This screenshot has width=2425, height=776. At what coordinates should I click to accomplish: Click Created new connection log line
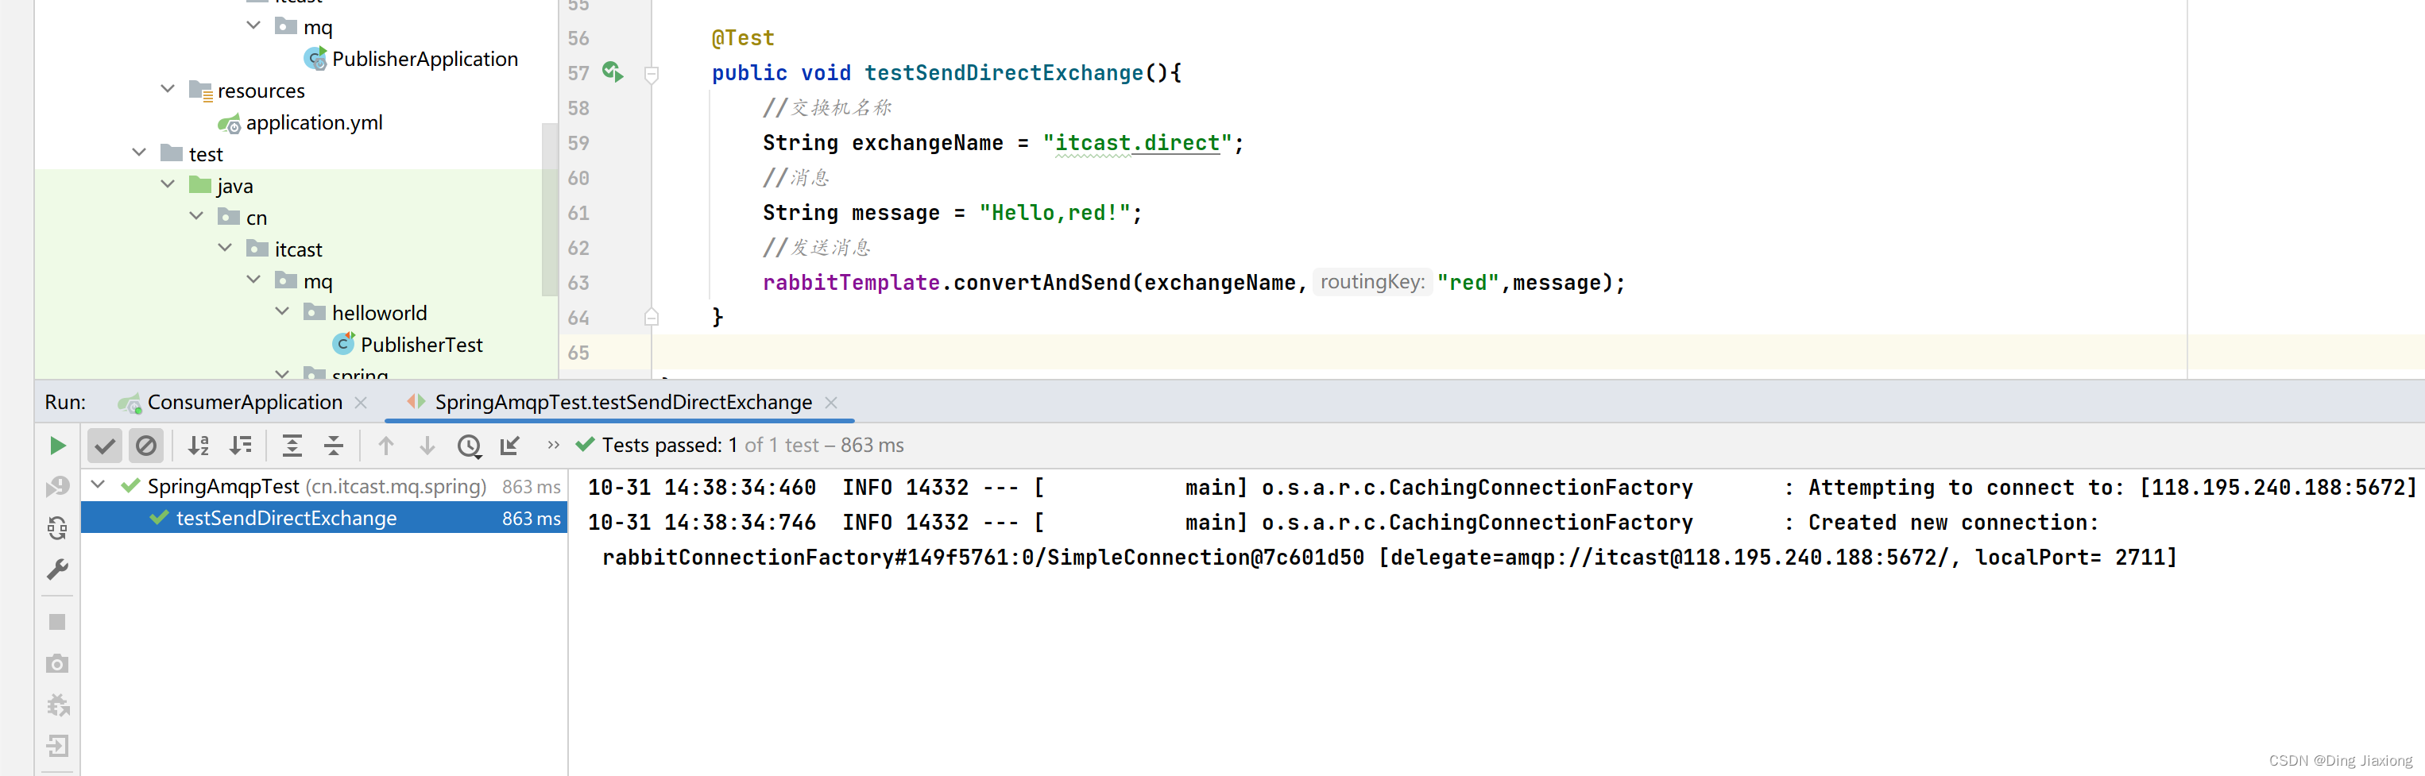[x=1343, y=522]
